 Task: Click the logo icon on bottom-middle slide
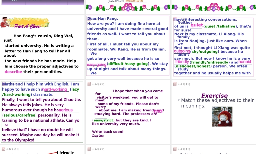click(89, 149)
